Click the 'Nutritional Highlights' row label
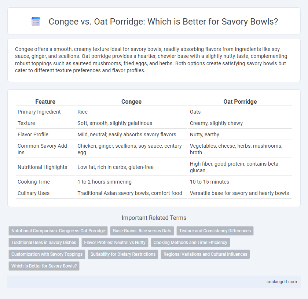 [42, 167]
